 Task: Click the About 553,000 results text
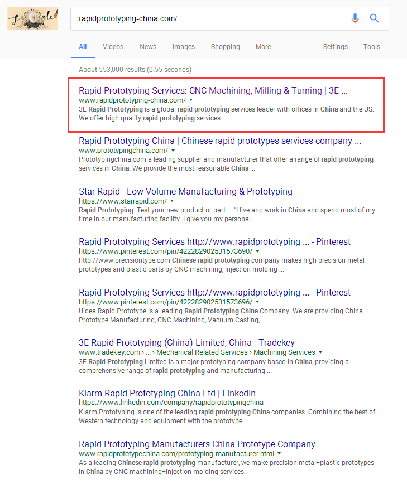coord(135,70)
